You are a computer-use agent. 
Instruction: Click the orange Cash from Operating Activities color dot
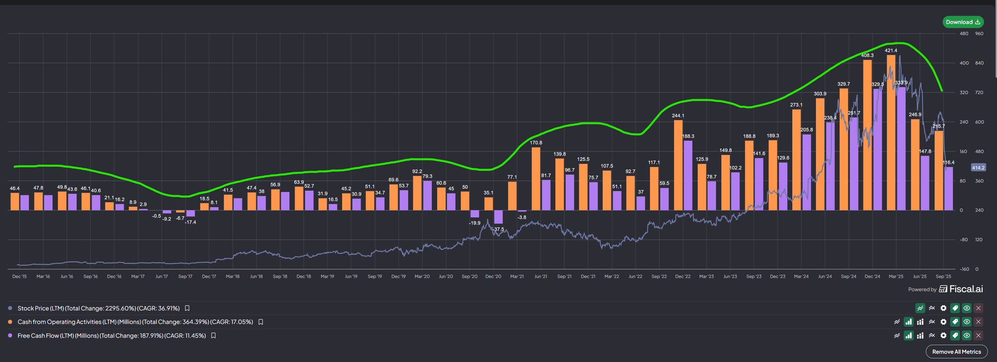click(x=10, y=322)
